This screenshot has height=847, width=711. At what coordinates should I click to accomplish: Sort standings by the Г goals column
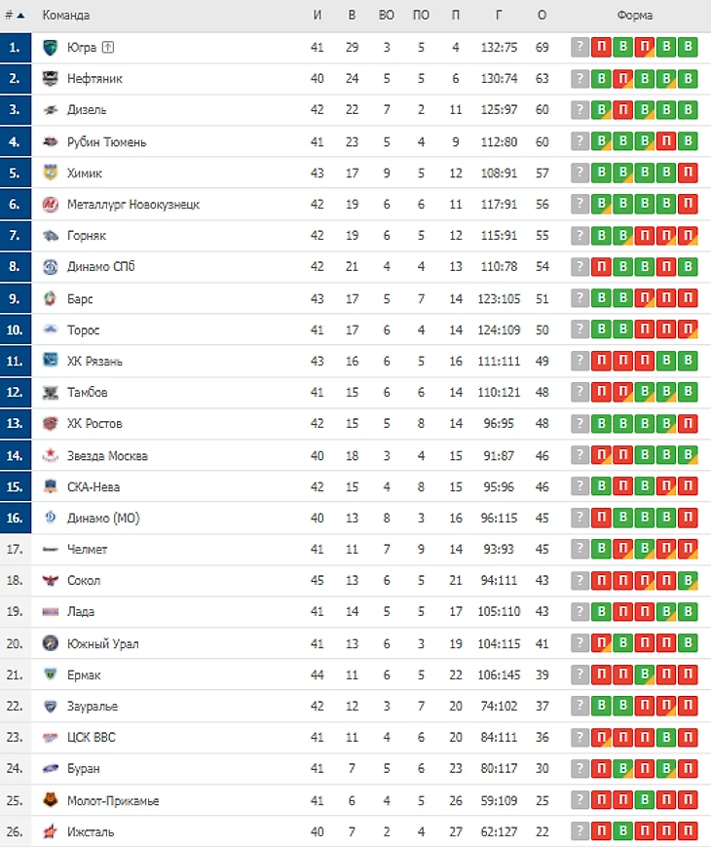point(499,16)
